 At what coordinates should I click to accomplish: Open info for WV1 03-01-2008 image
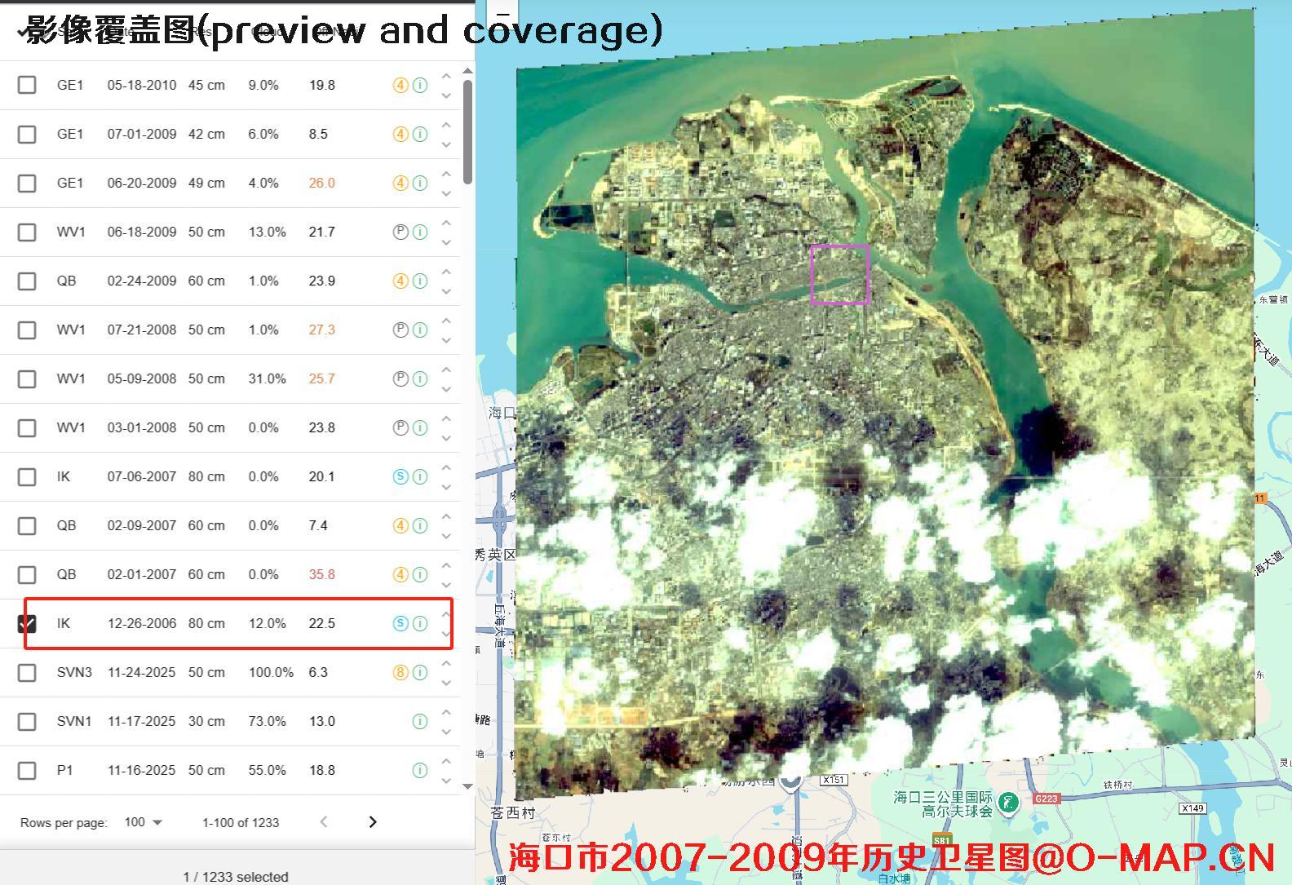pos(420,427)
